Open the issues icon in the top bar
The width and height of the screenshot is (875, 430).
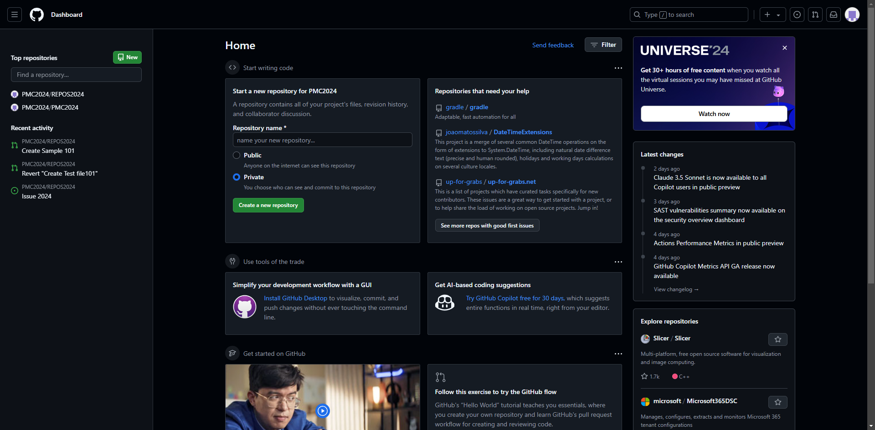[797, 15]
